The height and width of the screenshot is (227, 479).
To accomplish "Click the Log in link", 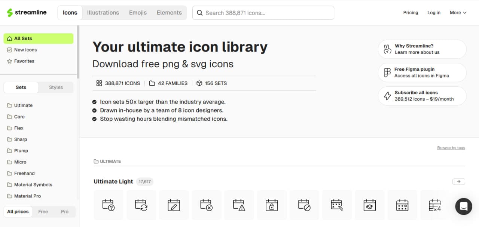I will click(x=434, y=13).
